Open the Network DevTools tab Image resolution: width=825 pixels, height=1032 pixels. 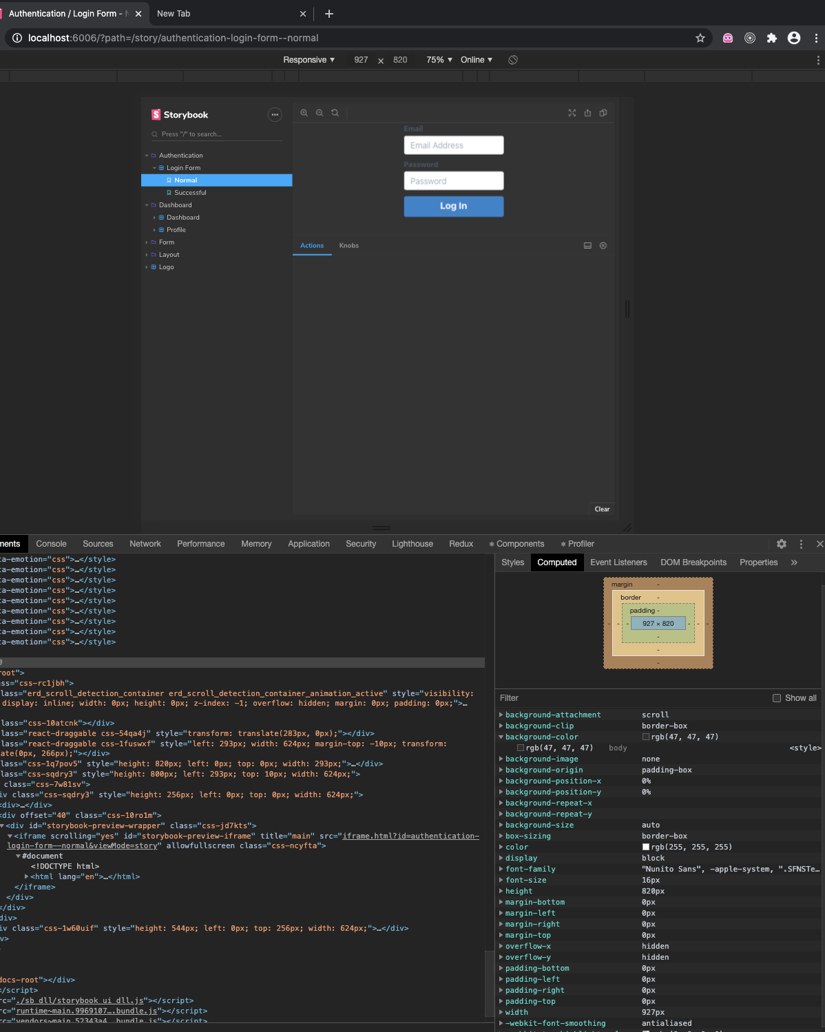[145, 544]
